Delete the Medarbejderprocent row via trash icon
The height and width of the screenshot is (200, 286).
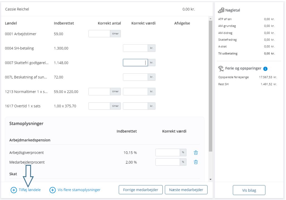pos(196,162)
